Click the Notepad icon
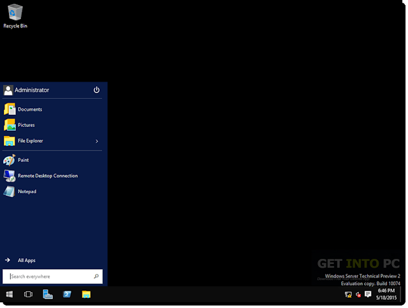408x308 pixels. click(9, 191)
